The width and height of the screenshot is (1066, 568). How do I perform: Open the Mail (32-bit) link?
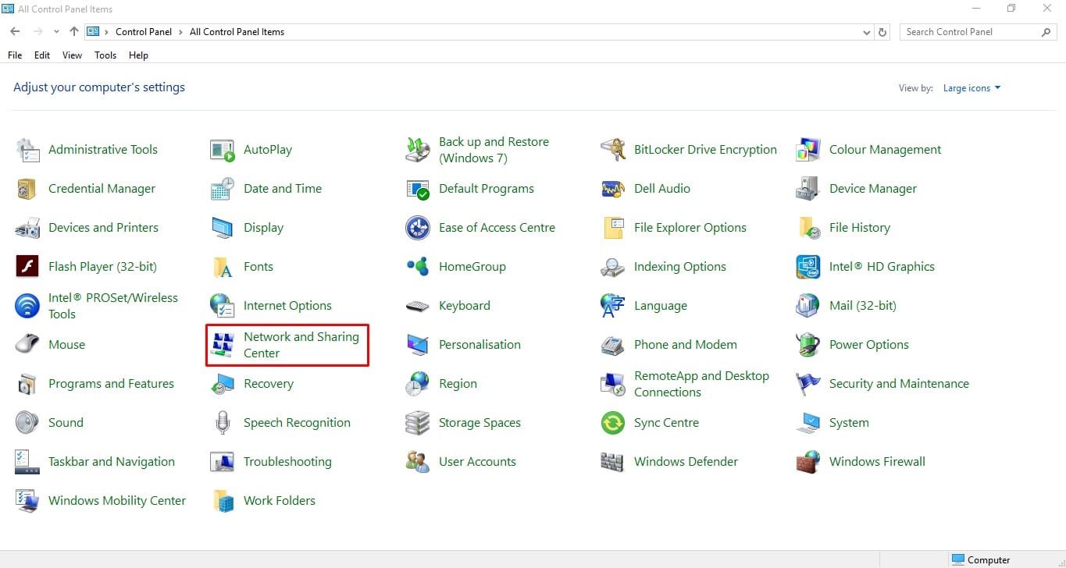[863, 306]
